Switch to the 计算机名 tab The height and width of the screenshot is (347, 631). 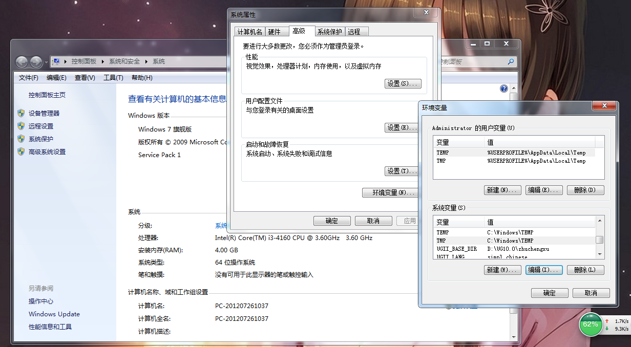250,32
